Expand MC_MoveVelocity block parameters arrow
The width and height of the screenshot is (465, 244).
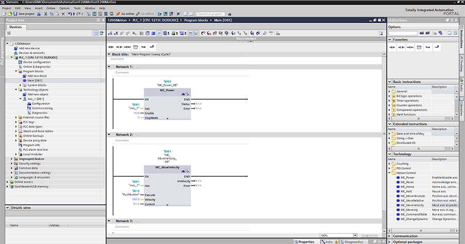pyautogui.click(x=167, y=205)
